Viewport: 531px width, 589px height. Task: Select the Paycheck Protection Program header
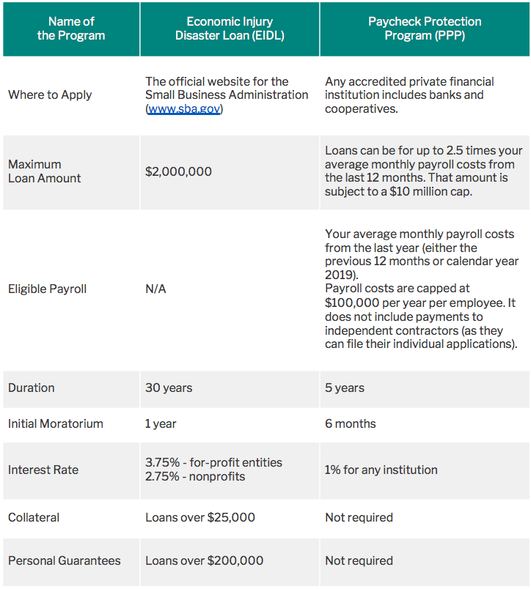tap(425, 29)
